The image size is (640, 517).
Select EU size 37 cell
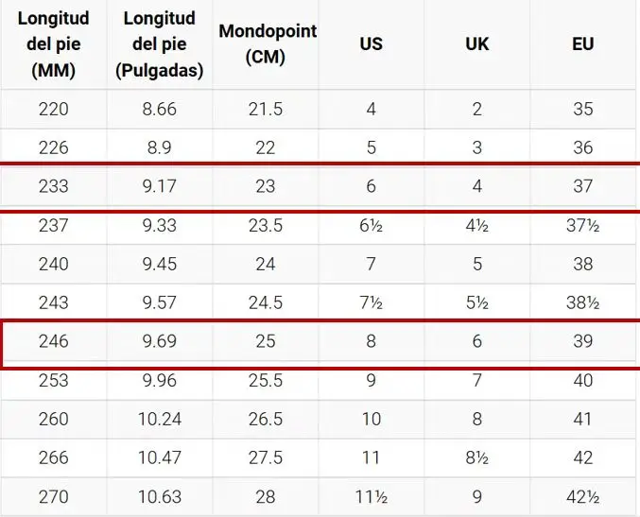(x=582, y=187)
